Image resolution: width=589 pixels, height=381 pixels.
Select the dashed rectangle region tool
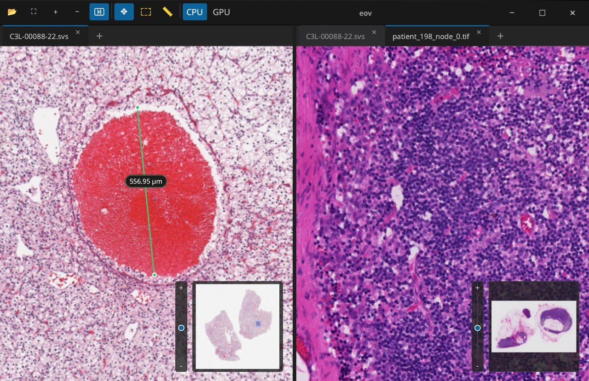(146, 12)
